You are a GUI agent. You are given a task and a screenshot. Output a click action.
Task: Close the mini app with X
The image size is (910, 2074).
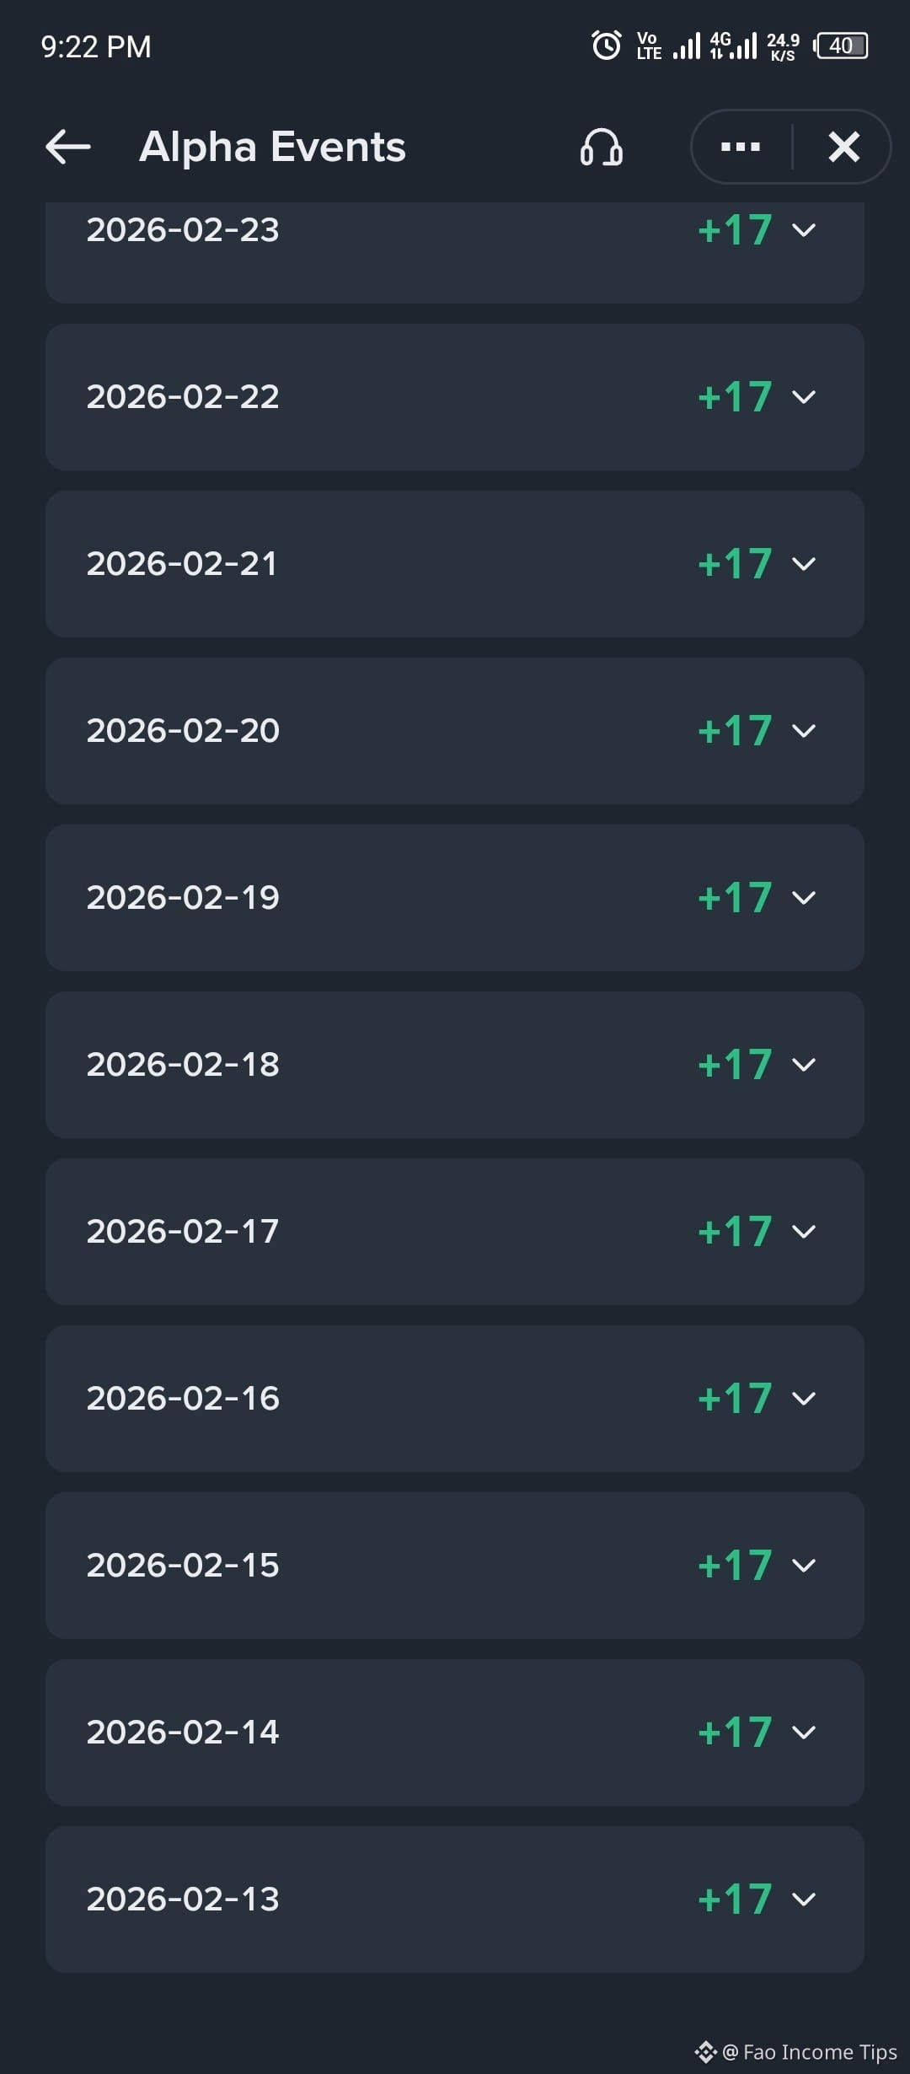843,147
